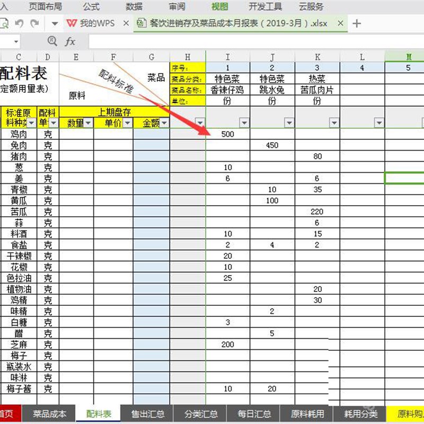Close the 餐饮进销存 workbook tab
This screenshot has width=424, height=424.
[340, 23]
